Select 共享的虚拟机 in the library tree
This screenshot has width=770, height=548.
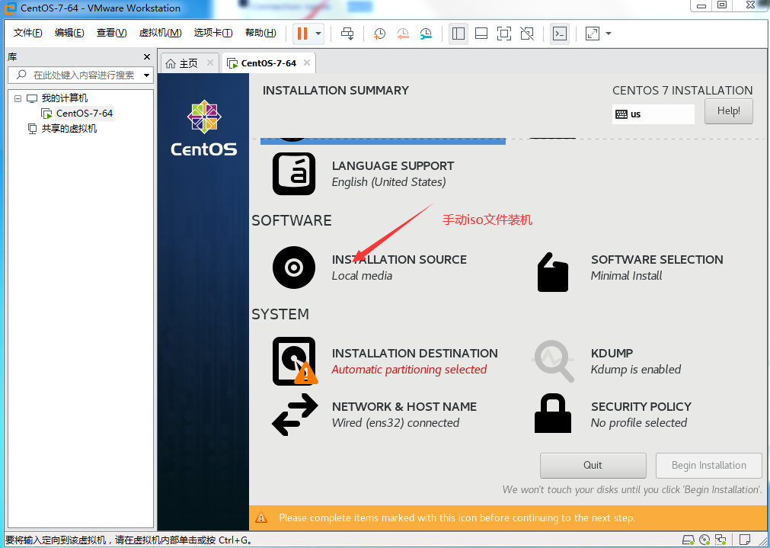(x=69, y=129)
